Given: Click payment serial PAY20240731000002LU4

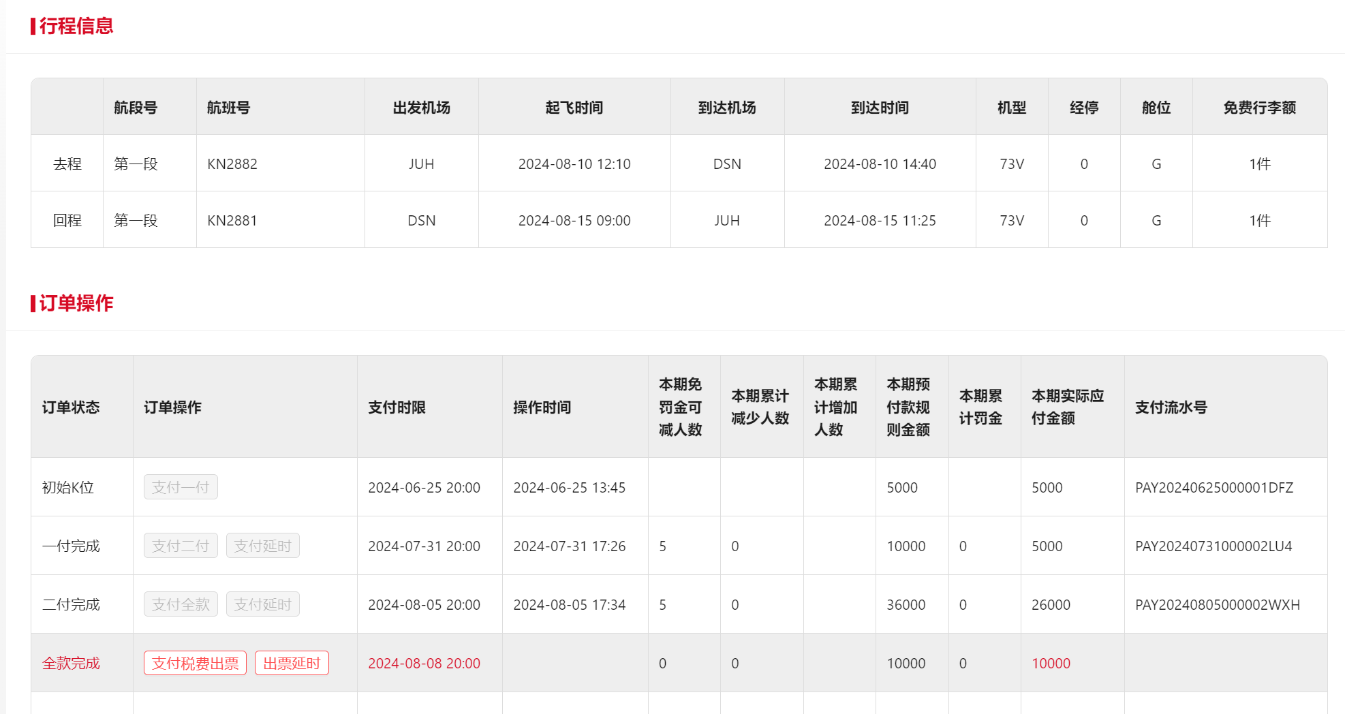Looking at the screenshot, I should click(1213, 546).
